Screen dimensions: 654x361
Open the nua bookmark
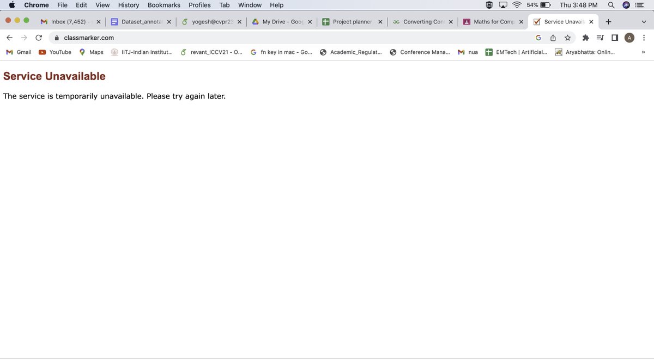(468, 52)
